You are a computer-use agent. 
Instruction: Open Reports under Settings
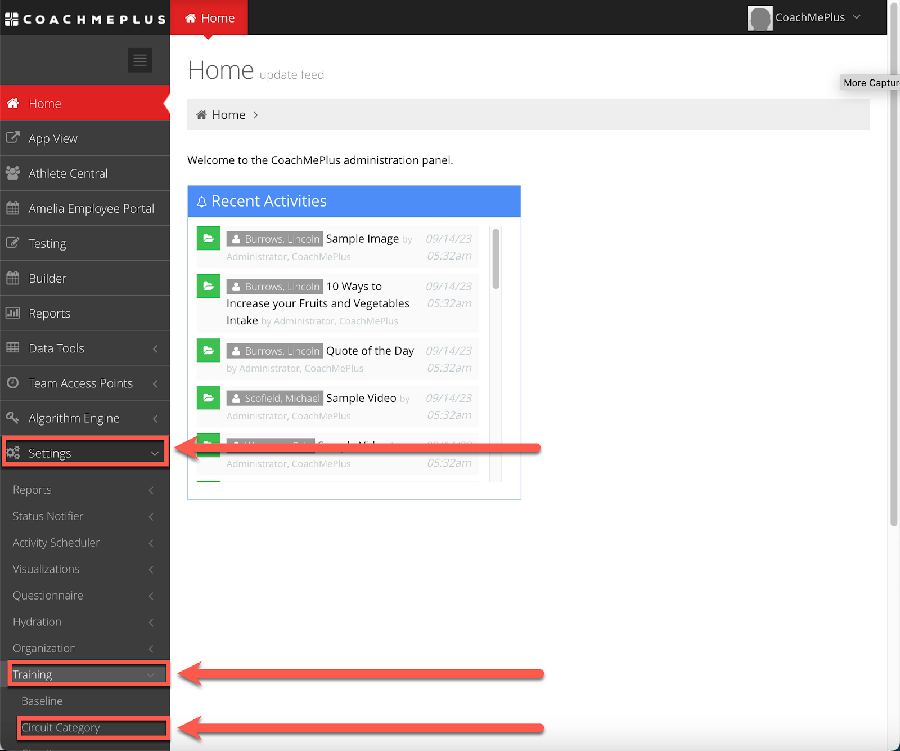pos(85,490)
